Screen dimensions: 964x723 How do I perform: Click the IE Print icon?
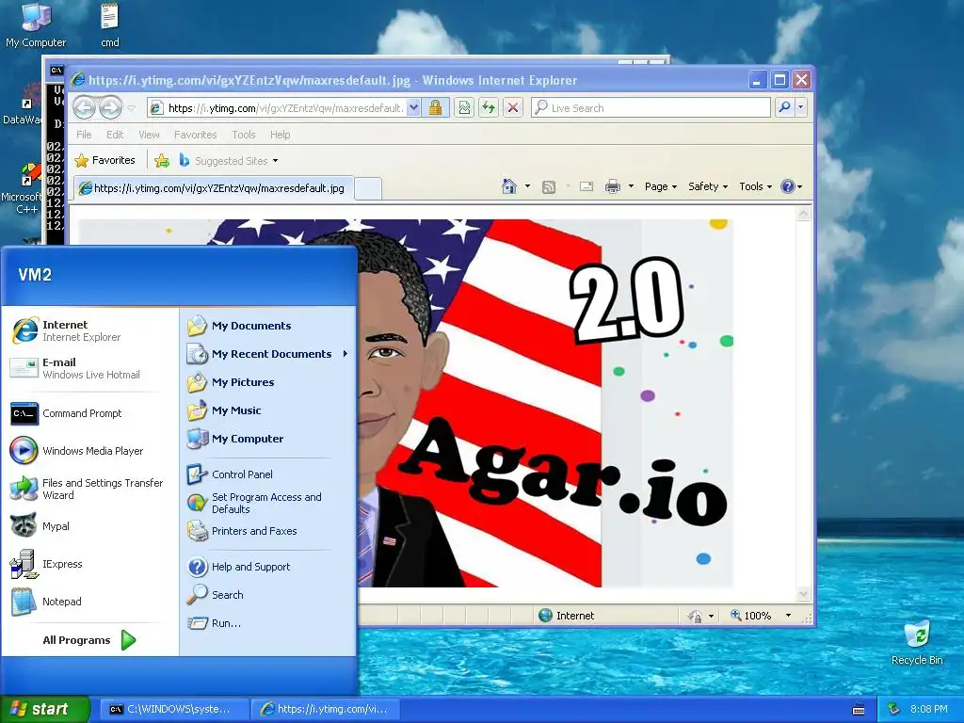(612, 186)
